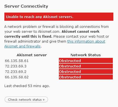Click server address 66.135.58.62
Viewport: 118px width, 107px height.
click(x=17, y=77)
